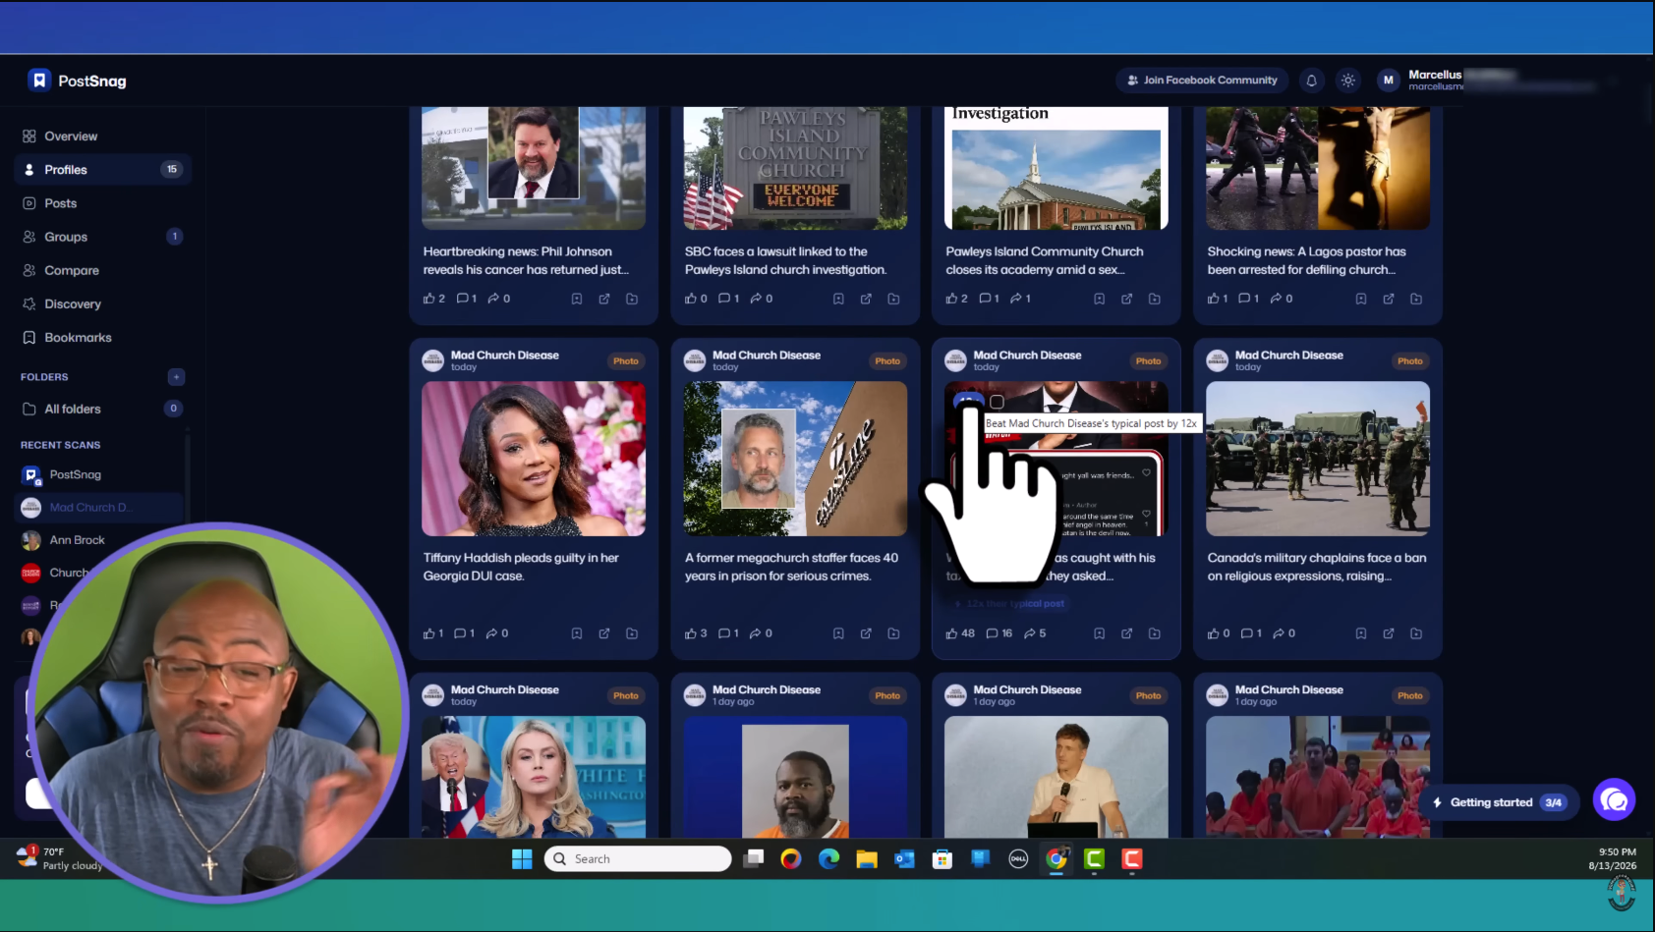Click the share count on SBC lawsuit post

[x=762, y=299]
